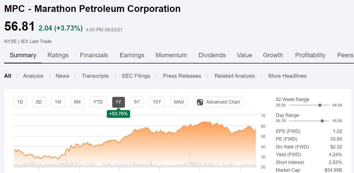Select the Dividends tab
This screenshot has height=173, width=354.
pyautogui.click(x=212, y=55)
